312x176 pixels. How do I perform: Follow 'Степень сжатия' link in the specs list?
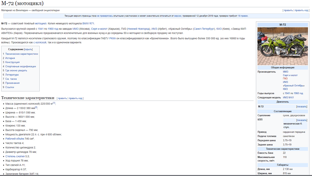point(15,156)
